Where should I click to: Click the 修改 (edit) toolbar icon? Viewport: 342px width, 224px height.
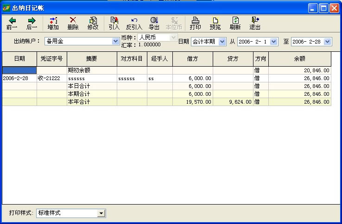93,20
